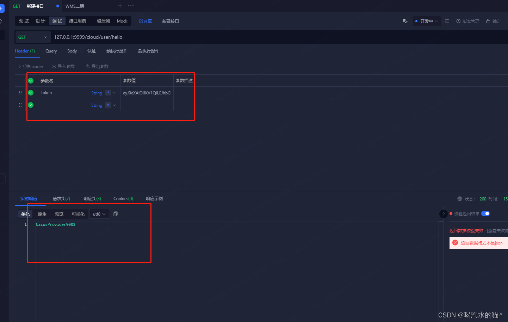508x322 pixels.
Task: Select the Header (1) tab
Action: click(25, 51)
